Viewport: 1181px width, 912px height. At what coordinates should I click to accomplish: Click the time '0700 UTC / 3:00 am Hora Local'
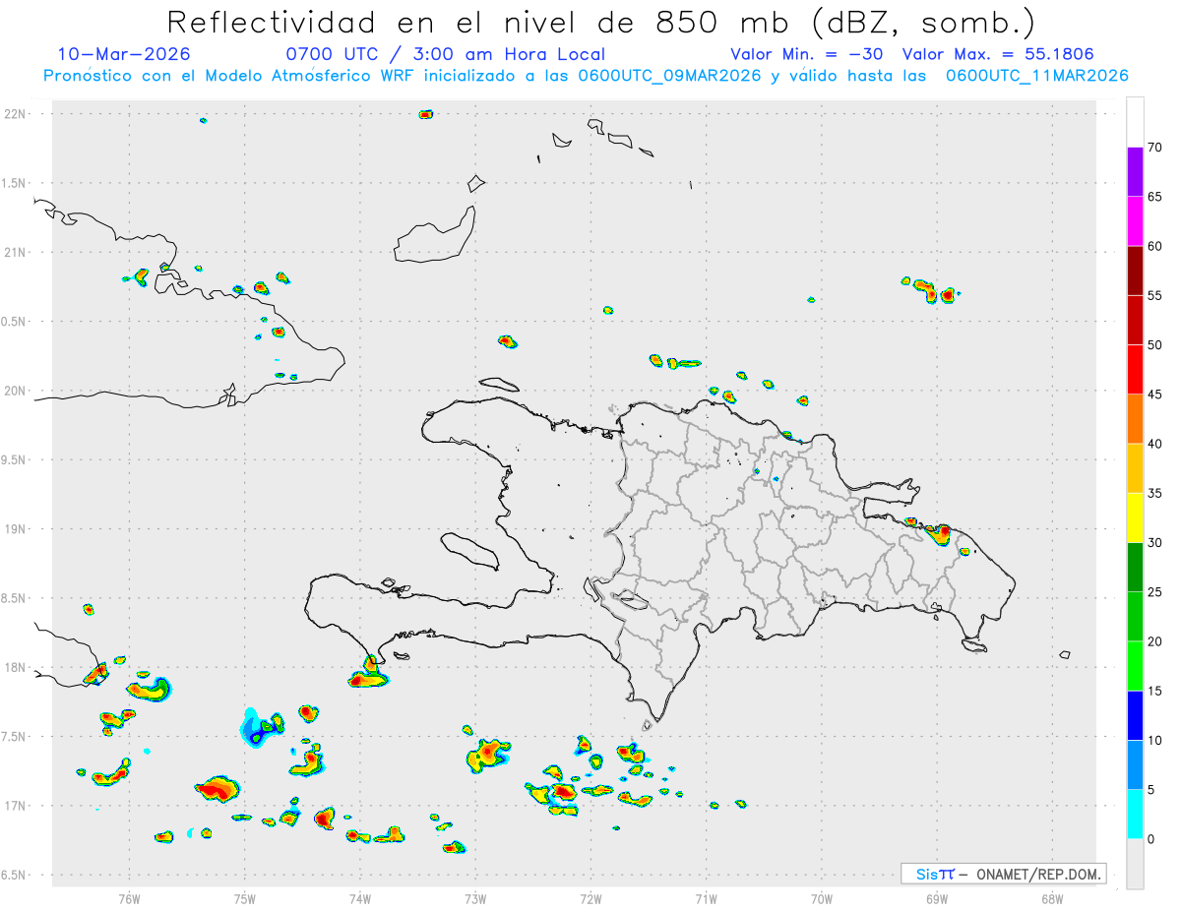click(x=445, y=54)
